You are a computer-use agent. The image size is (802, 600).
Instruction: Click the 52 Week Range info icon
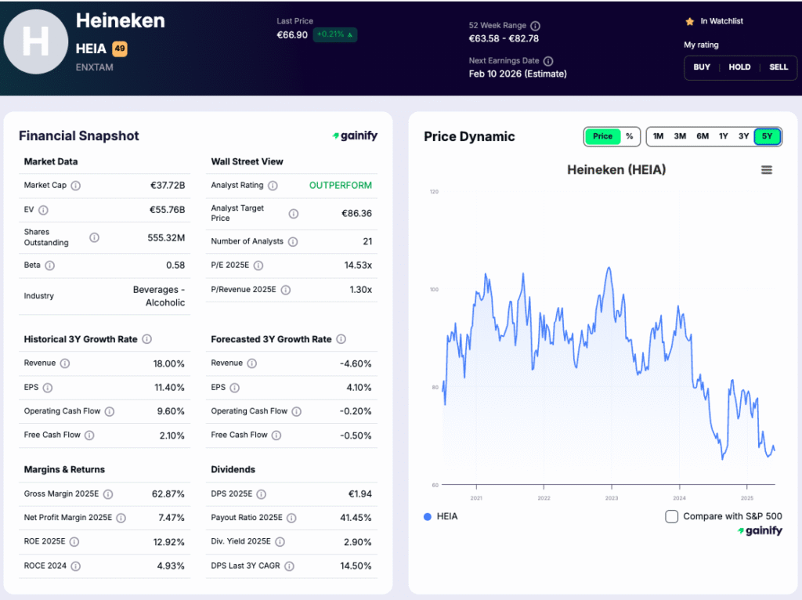[x=535, y=25]
